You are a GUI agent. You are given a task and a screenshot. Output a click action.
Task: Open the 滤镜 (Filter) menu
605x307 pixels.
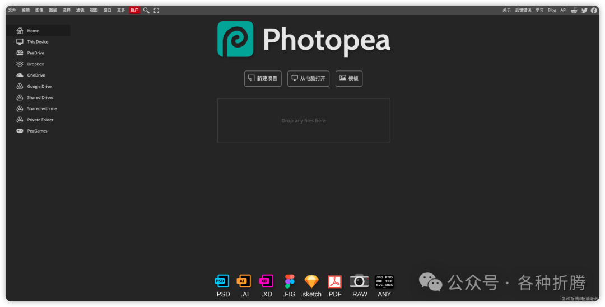coord(80,11)
